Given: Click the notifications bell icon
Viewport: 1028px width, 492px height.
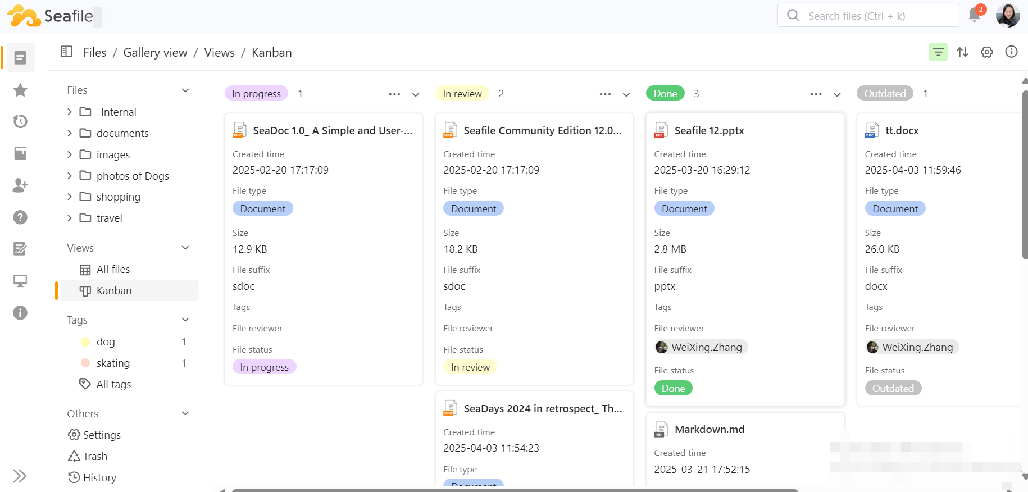Looking at the screenshot, I should point(975,15).
